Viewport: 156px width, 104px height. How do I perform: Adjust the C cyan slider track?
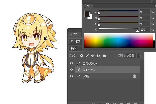118,11
